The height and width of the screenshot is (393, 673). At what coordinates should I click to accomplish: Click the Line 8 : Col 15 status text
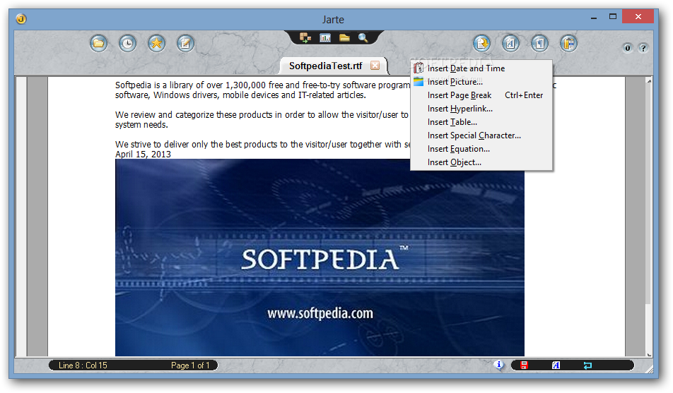pyautogui.click(x=83, y=365)
